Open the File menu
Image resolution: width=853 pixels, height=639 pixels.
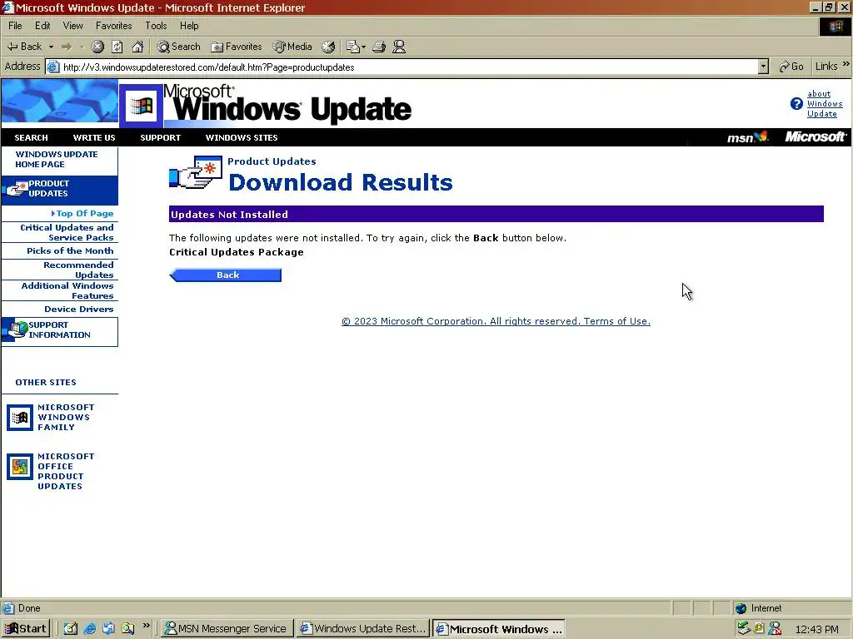[x=15, y=26]
